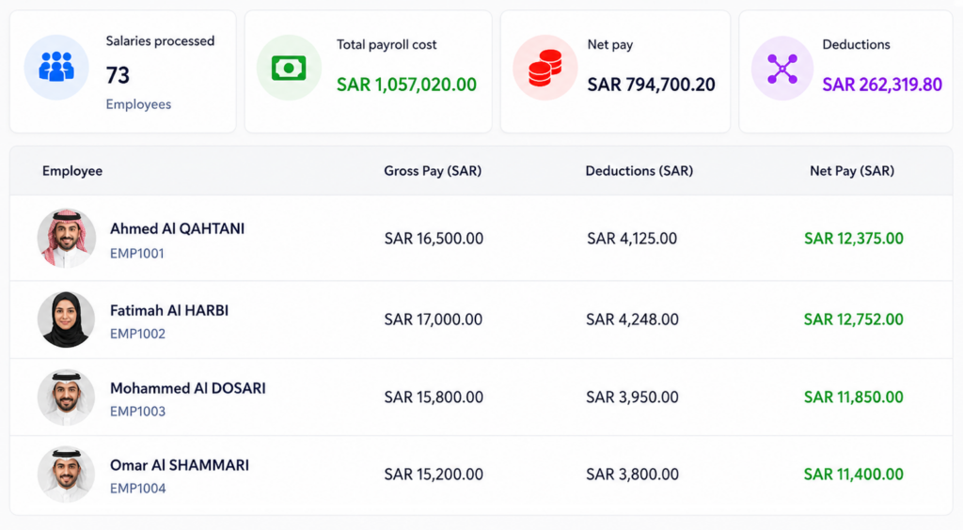The image size is (963, 530).
Task: Sort by the Gross Pay (SAR) column header
Action: pos(433,171)
